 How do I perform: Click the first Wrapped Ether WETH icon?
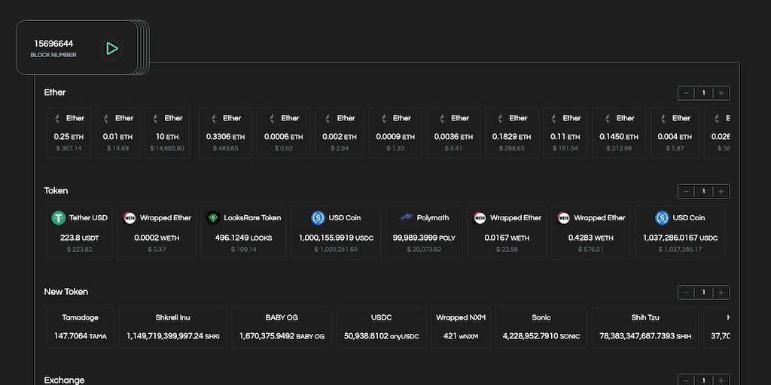tap(130, 218)
